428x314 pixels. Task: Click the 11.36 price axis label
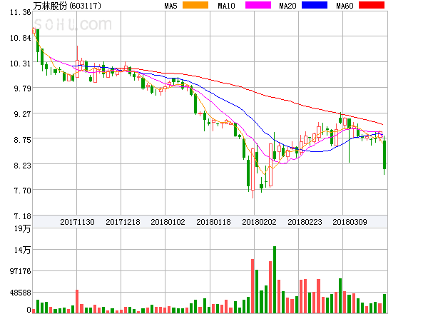click(x=21, y=12)
